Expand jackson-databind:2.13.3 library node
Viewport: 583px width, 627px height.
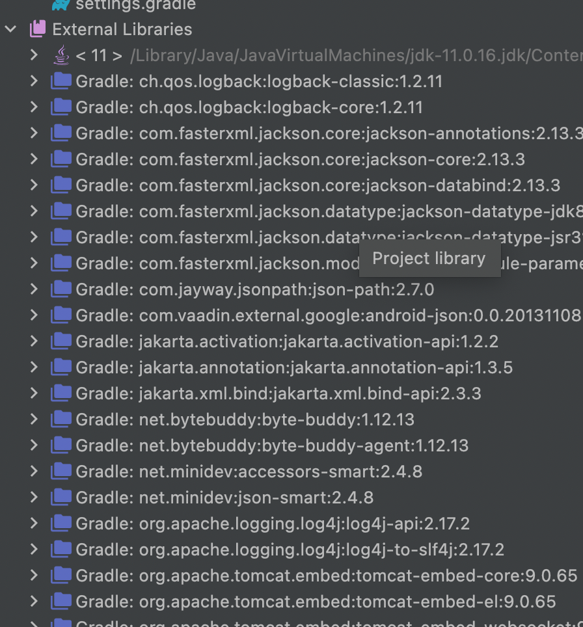tap(34, 185)
